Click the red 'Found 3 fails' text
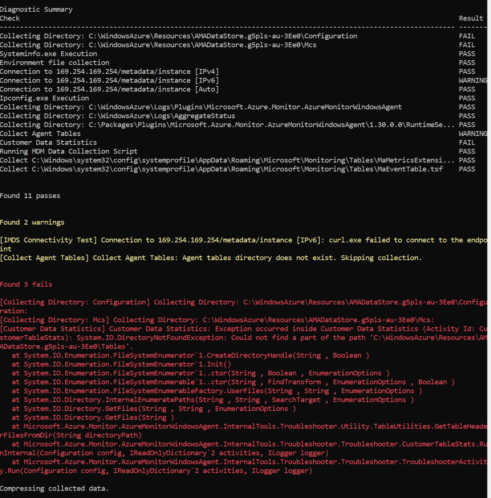Viewport: 491px width, 498px height. click(x=26, y=284)
